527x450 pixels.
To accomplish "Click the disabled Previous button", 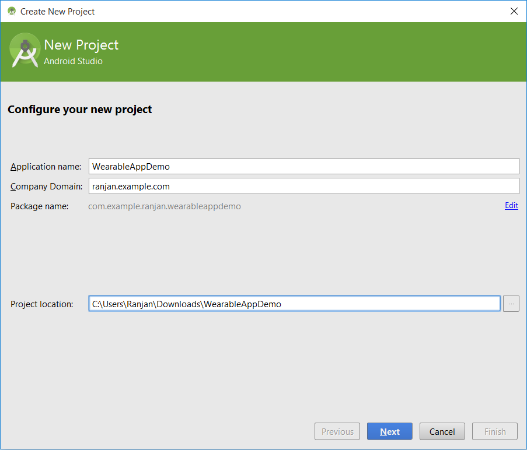I will (337, 431).
